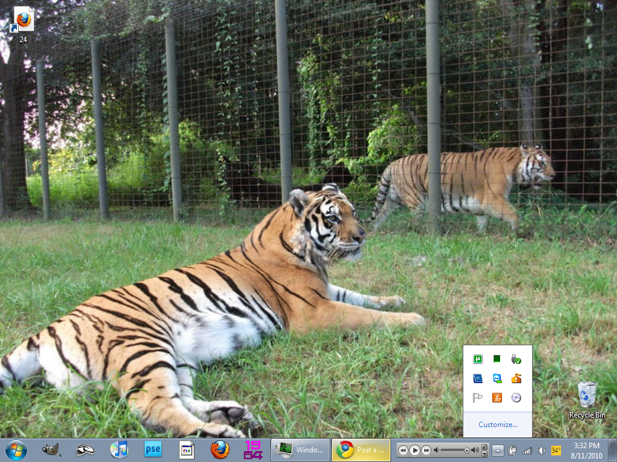Image resolution: width=617 pixels, height=462 pixels.
Task: Click the Action Center flag icon
Action: [478, 398]
